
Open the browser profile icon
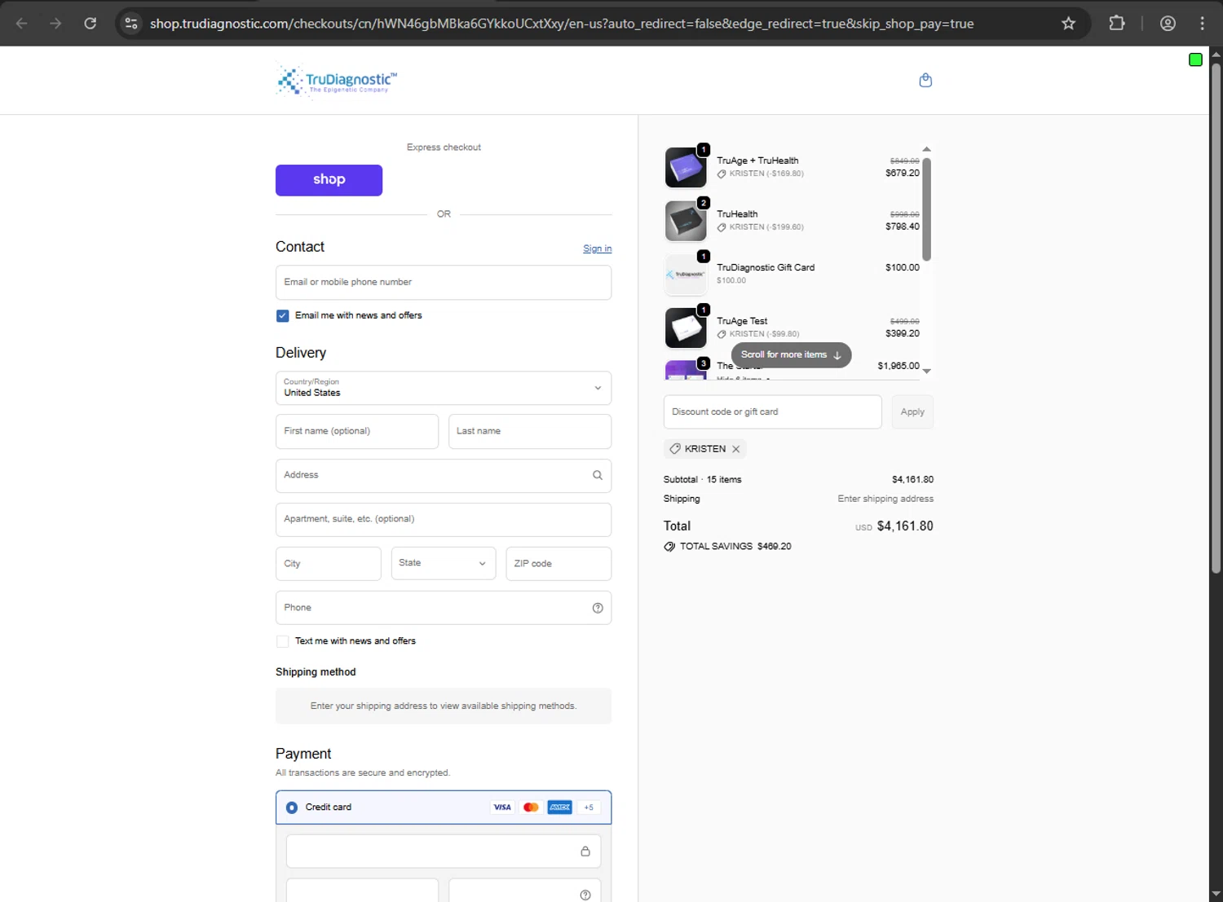pos(1168,24)
